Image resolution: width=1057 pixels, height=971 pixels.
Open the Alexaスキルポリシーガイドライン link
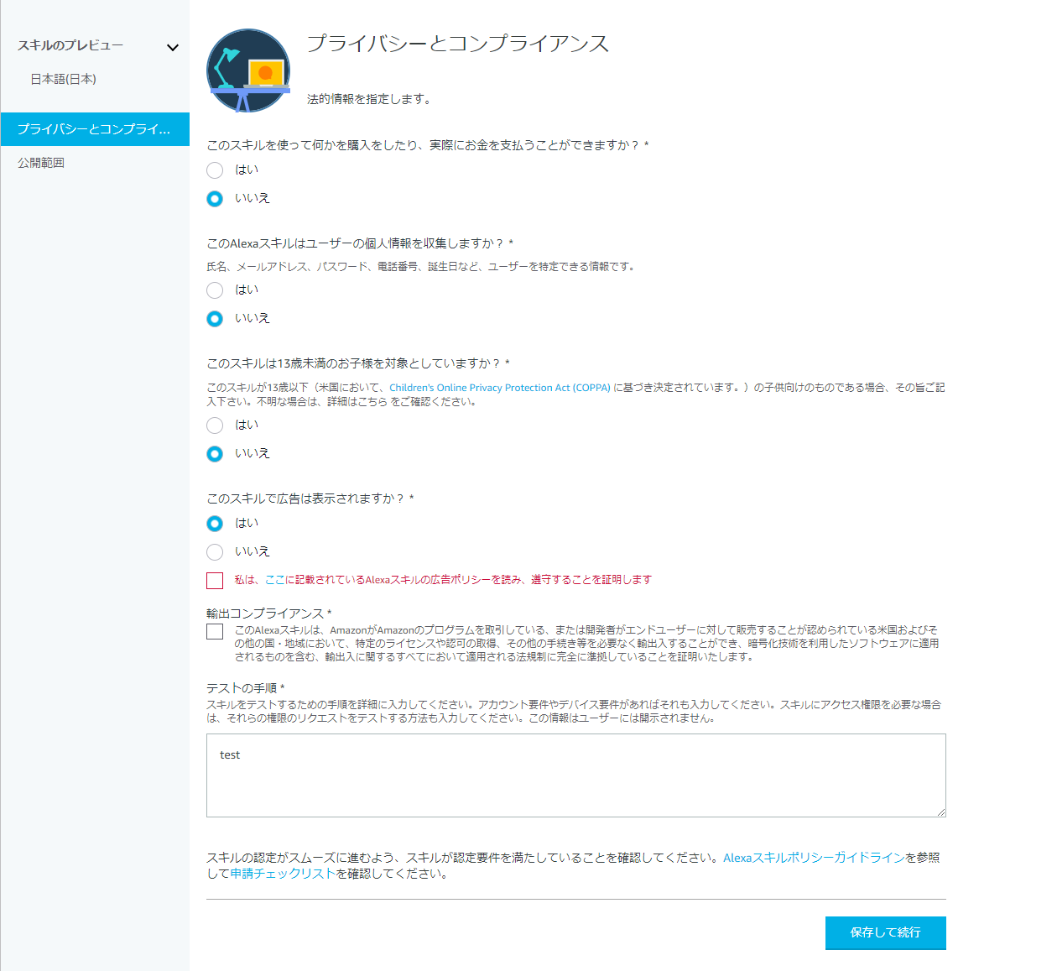(813, 857)
